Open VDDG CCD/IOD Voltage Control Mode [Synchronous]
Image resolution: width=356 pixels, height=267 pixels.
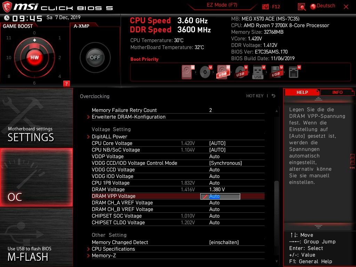pyautogui.click(x=225, y=163)
